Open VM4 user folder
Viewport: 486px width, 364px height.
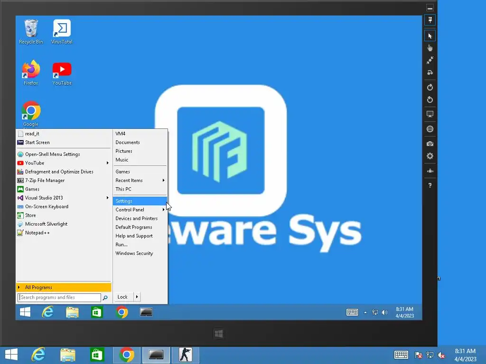tap(140, 134)
